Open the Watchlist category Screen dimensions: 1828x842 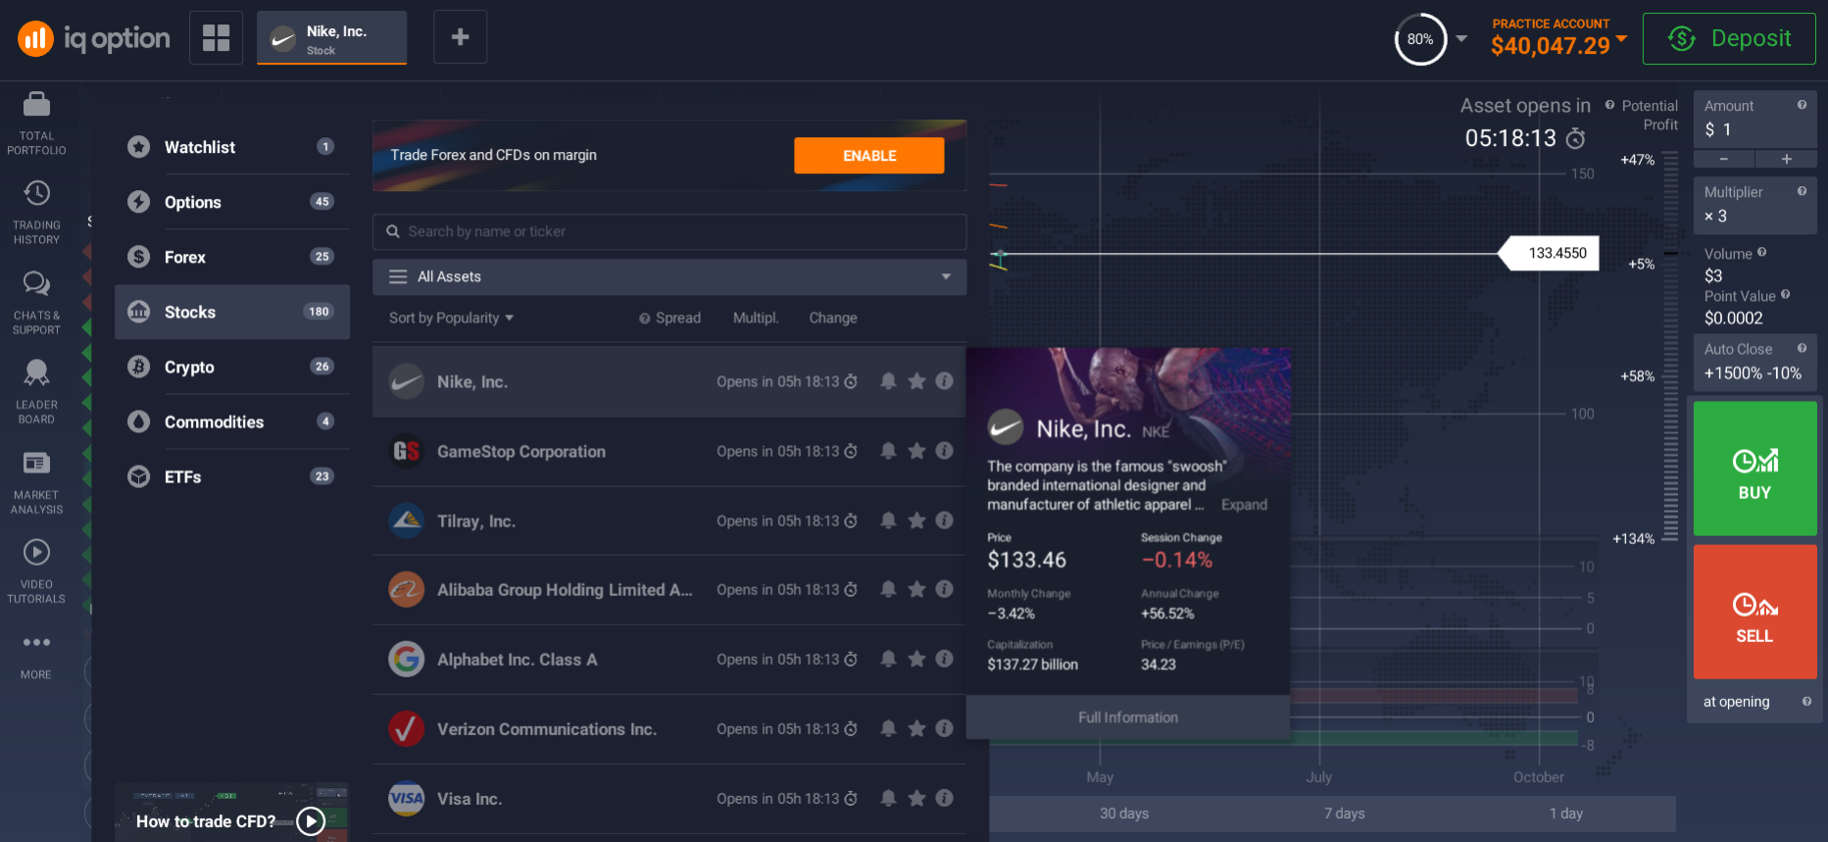pos(232,147)
